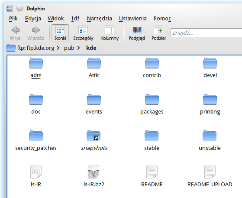Screen dimensions: 242x198
Task: Click the 'doc' folder name label
Action: pyautogui.click(x=36, y=112)
